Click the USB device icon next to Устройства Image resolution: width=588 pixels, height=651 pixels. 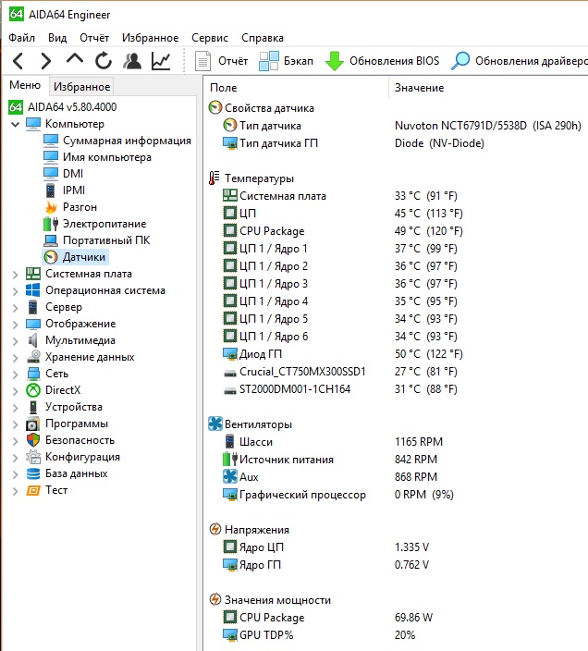[33, 407]
